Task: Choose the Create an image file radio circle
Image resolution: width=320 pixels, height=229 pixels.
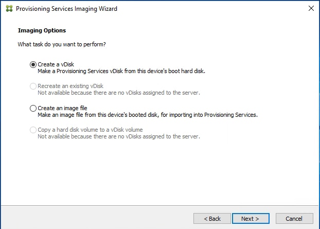Action: tap(33, 108)
